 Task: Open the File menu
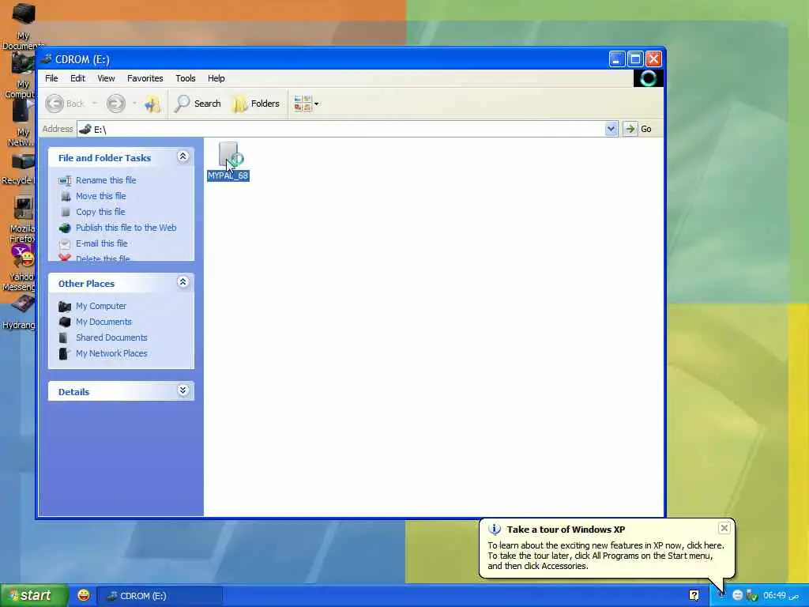51,78
